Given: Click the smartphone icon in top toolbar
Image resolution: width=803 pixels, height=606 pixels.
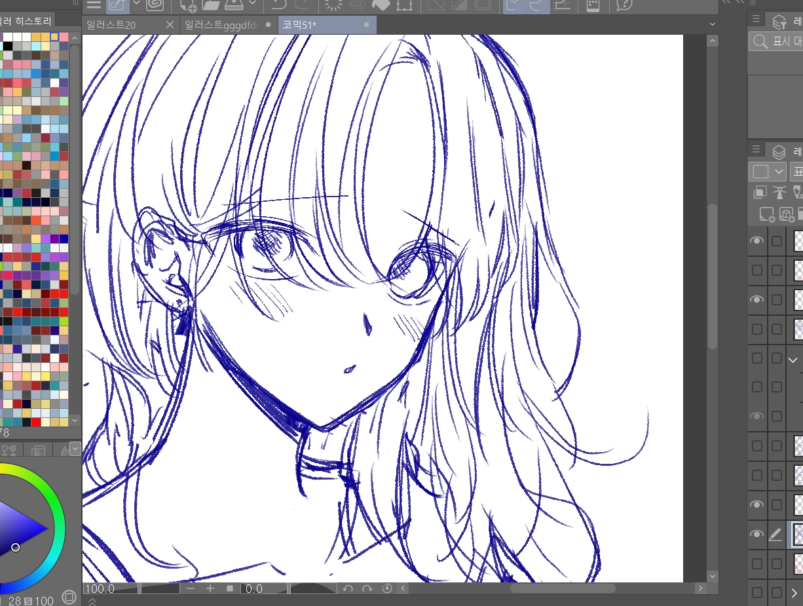Looking at the screenshot, I should 592,5.
